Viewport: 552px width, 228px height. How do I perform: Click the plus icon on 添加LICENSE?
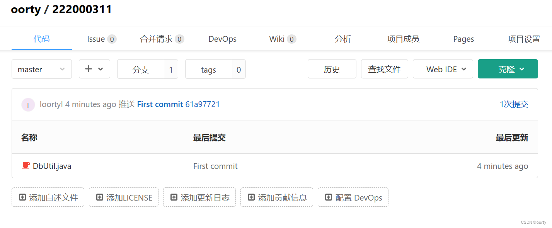[100, 197]
